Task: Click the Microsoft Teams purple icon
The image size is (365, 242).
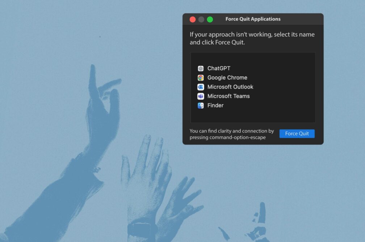Action: 201,96
